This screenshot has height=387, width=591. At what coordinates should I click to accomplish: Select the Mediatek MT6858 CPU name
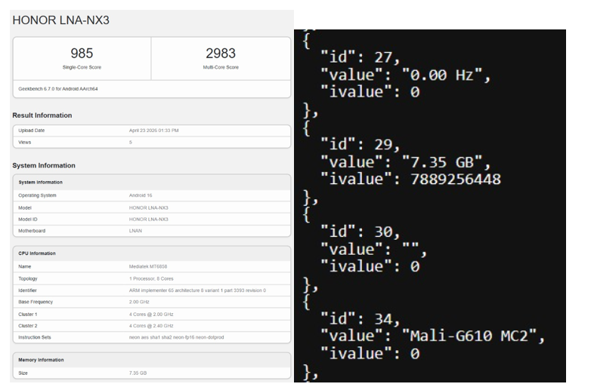click(x=148, y=266)
